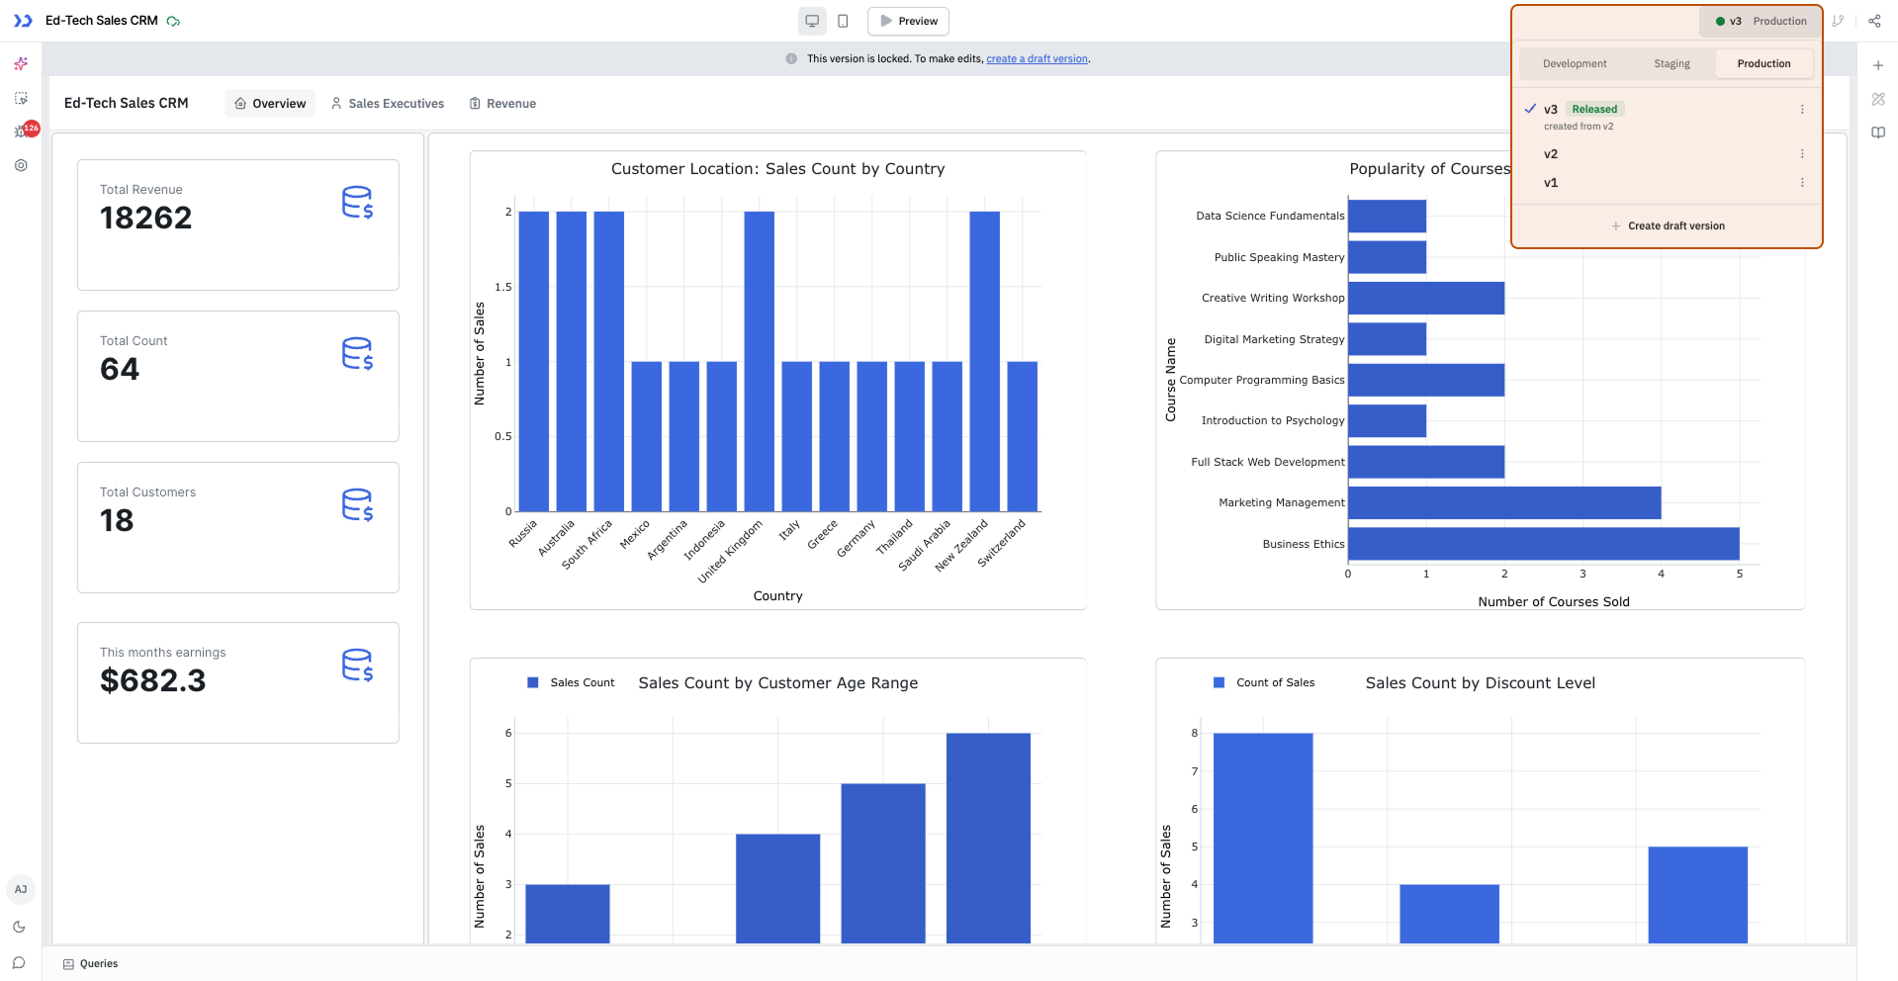Click the share icon in the top bar
The image size is (1898, 981).
click(x=1874, y=21)
